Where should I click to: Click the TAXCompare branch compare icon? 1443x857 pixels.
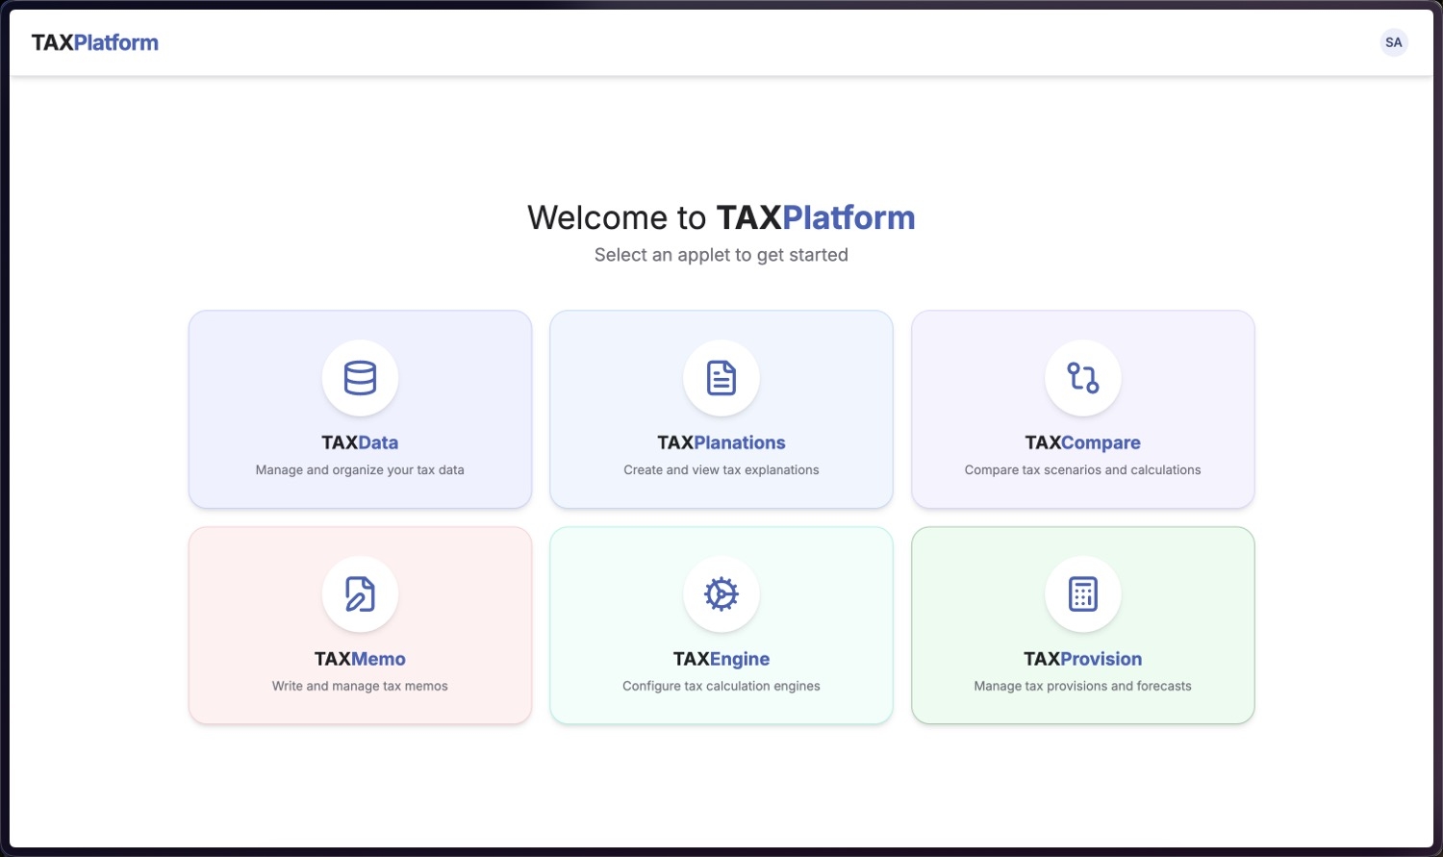pyautogui.click(x=1083, y=378)
